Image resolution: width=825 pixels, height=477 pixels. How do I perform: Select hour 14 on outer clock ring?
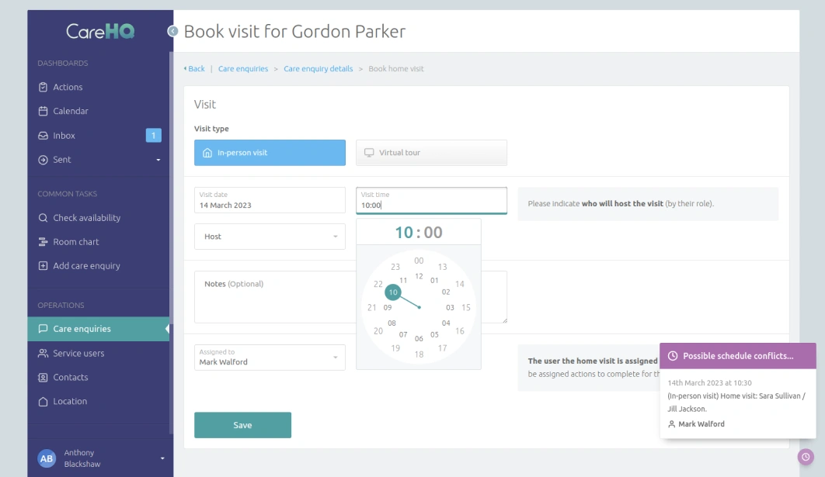[459, 284]
